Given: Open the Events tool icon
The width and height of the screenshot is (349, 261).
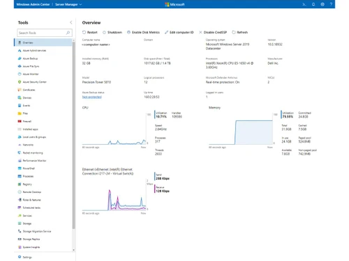Looking at the screenshot, I should (20, 106).
